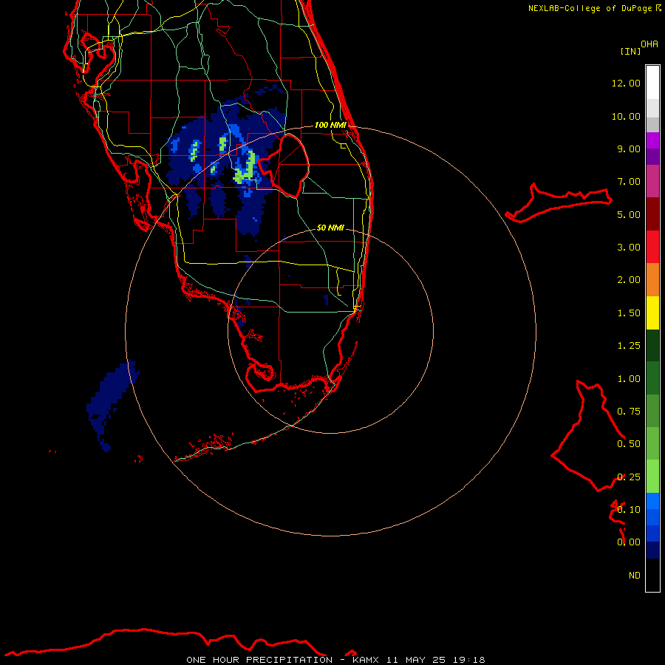Select the light green 0.25 swatch
Image resolution: width=665 pixels, height=665 pixels.
coord(652,477)
